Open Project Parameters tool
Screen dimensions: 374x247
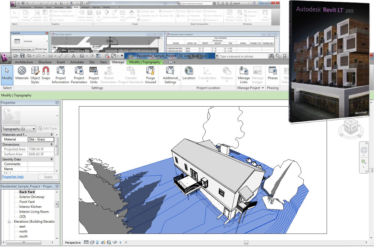(79, 75)
